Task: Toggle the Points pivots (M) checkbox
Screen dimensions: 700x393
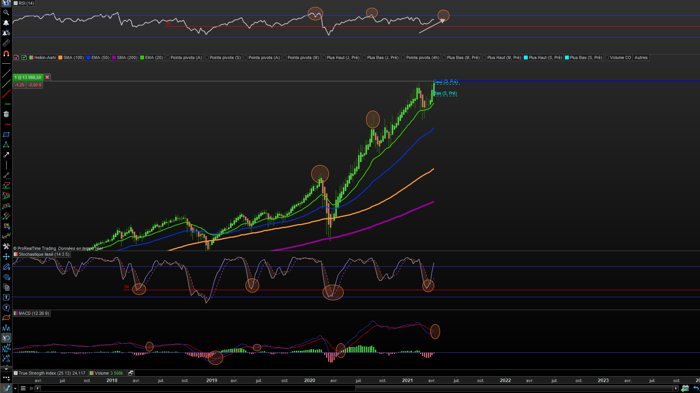Action: 285,57
